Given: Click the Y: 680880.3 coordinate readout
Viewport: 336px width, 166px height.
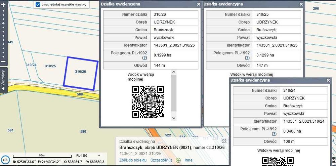Looking at the screenshot, I should pyautogui.click(x=95, y=162).
